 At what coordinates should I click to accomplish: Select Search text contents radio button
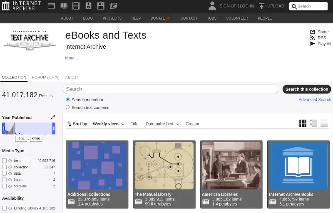[x=67, y=107]
